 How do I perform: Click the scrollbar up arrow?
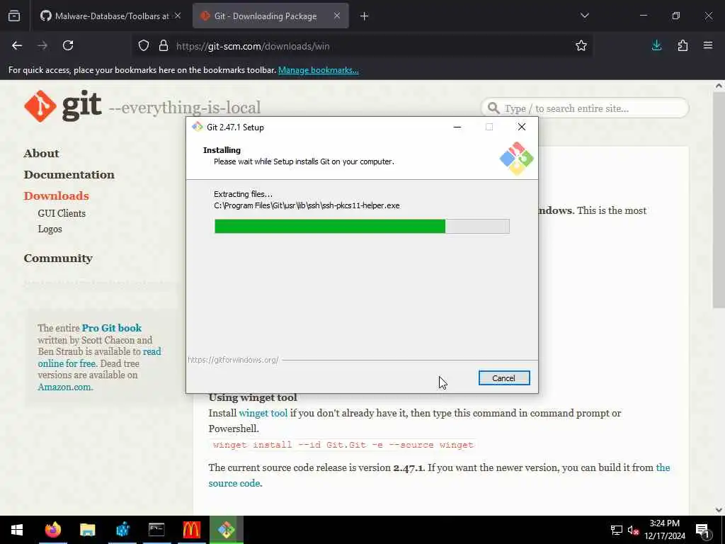(x=719, y=86)
